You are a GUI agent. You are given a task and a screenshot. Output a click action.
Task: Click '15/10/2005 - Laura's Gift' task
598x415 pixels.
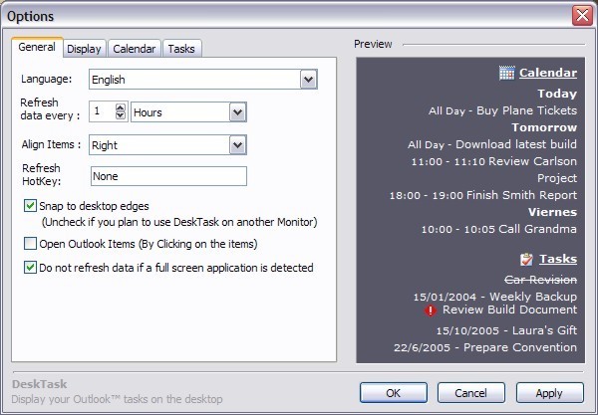(x=506, y=330)
